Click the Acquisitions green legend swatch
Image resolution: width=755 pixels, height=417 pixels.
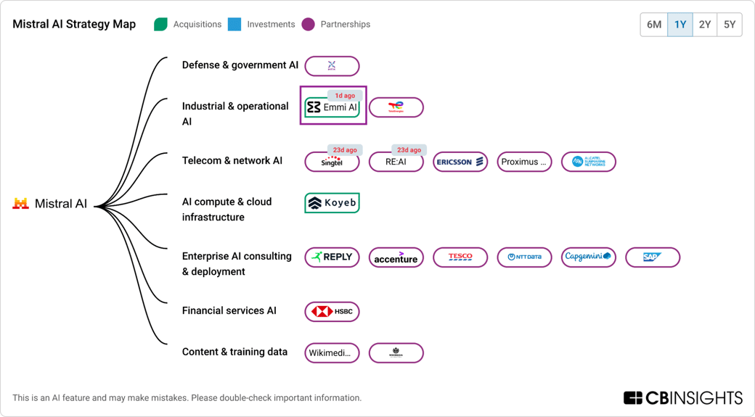pos(161,24)
